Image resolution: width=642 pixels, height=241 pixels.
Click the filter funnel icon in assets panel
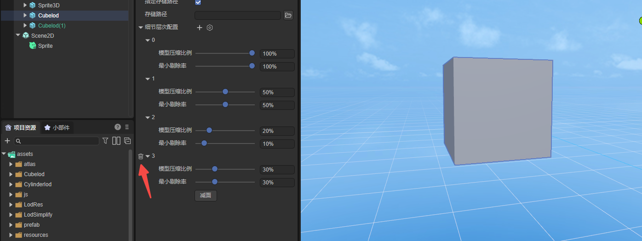(x=105, y=141)
